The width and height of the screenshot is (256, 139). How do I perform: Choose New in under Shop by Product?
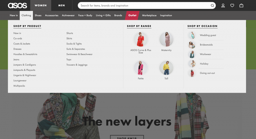[17, 33]
